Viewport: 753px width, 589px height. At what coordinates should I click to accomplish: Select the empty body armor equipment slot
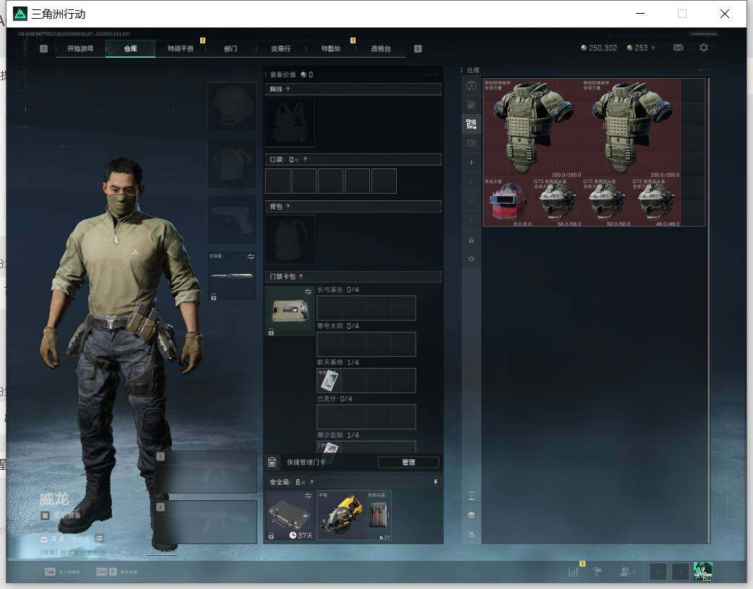point(232,163)
